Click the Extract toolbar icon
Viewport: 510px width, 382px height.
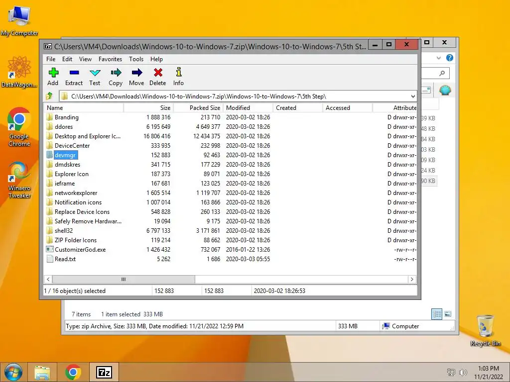(x=74, y=73)
